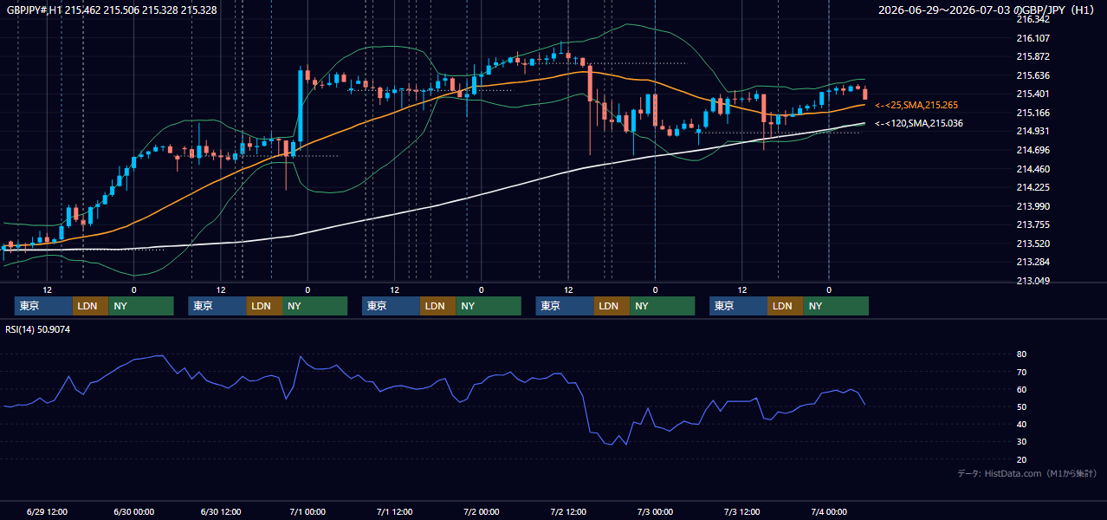Click price axis value 213.520
This screenshot has height=520, width=1107.
pos(1033,244)
